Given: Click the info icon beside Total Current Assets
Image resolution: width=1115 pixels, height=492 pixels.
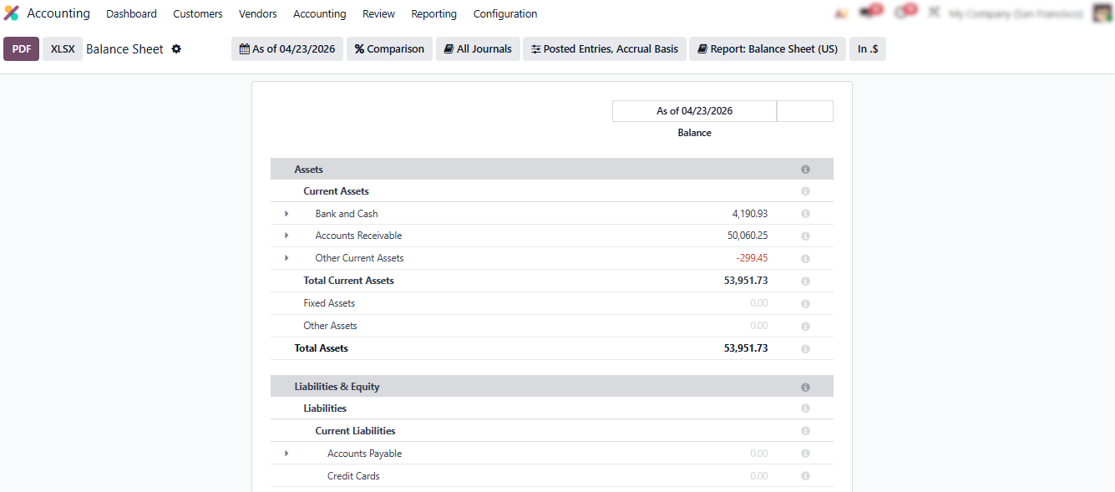Looking at the screenshot, I should (x=805, y=282).
